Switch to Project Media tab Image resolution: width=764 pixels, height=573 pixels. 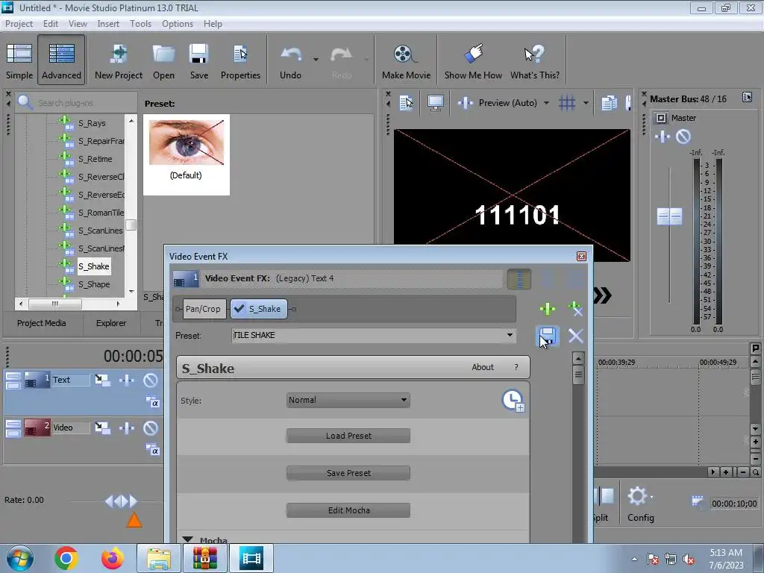(42, 323)
